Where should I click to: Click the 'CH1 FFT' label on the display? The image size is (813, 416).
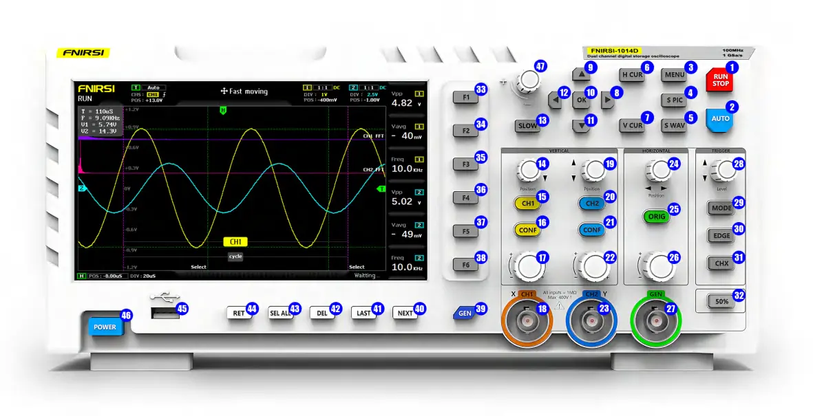(x=373, y=136)
